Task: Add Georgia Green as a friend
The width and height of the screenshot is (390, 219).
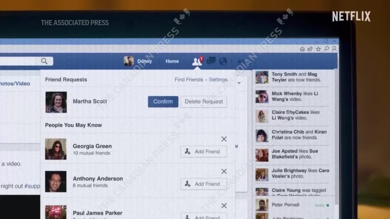Action: click(x=204, y=152)
